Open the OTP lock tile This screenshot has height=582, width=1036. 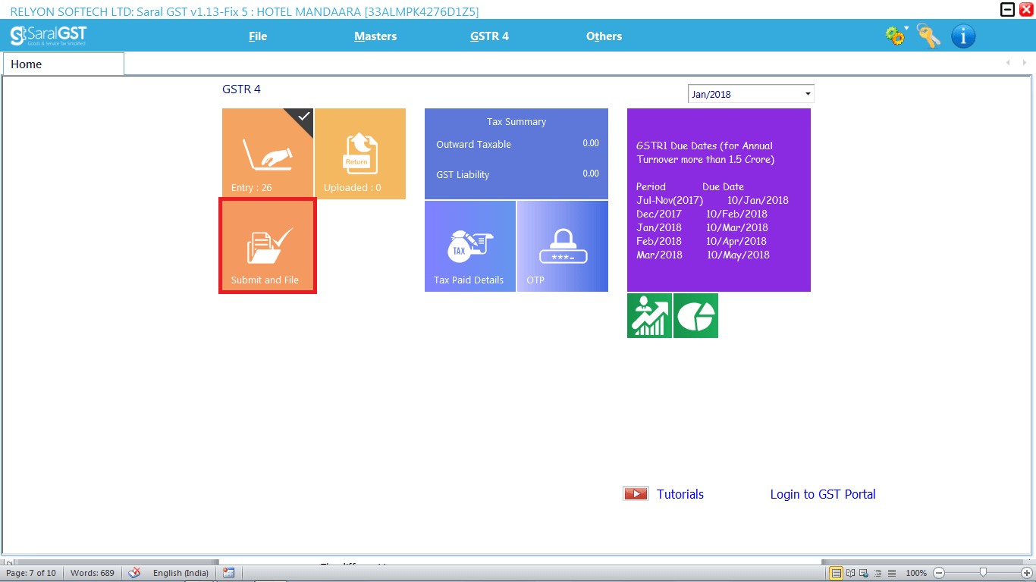tap(563, 246)
